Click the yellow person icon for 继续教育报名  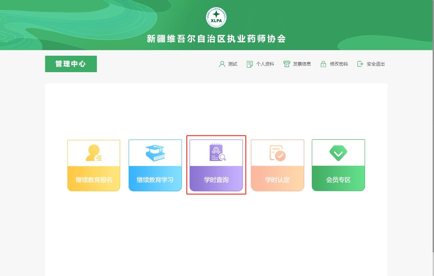click(x=94, y=153)
